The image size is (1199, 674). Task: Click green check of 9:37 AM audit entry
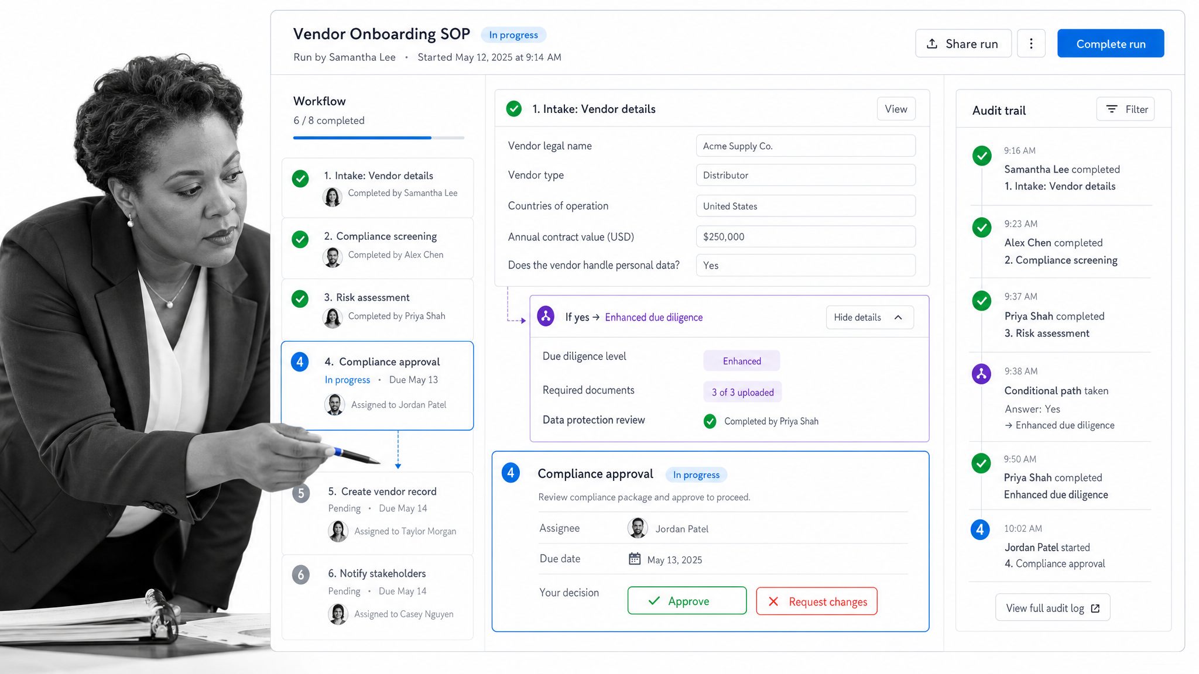point(982,301)
